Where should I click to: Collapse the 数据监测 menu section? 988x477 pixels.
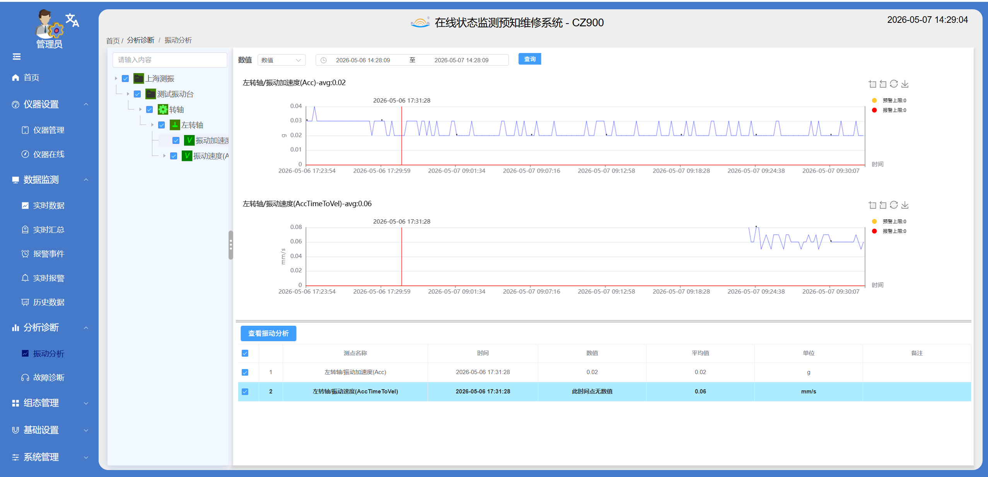49,180
